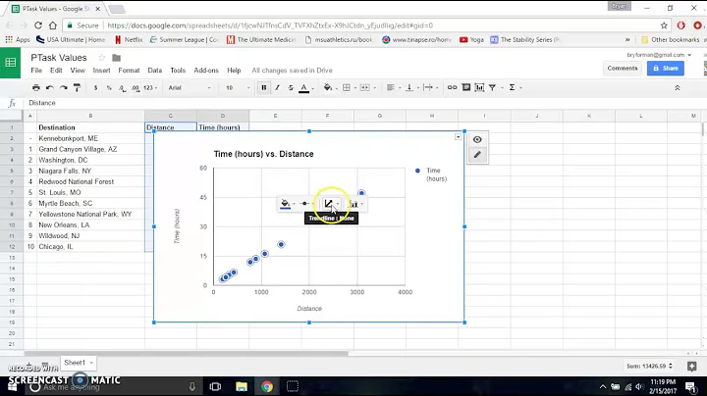The width and height of the screenshot is (707, 396).
Task: Click the Explore button at bottom right
Action: pos(691,367)
